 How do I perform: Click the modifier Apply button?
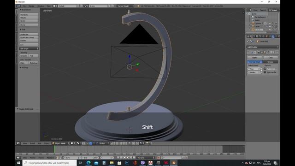pos(254,57)
